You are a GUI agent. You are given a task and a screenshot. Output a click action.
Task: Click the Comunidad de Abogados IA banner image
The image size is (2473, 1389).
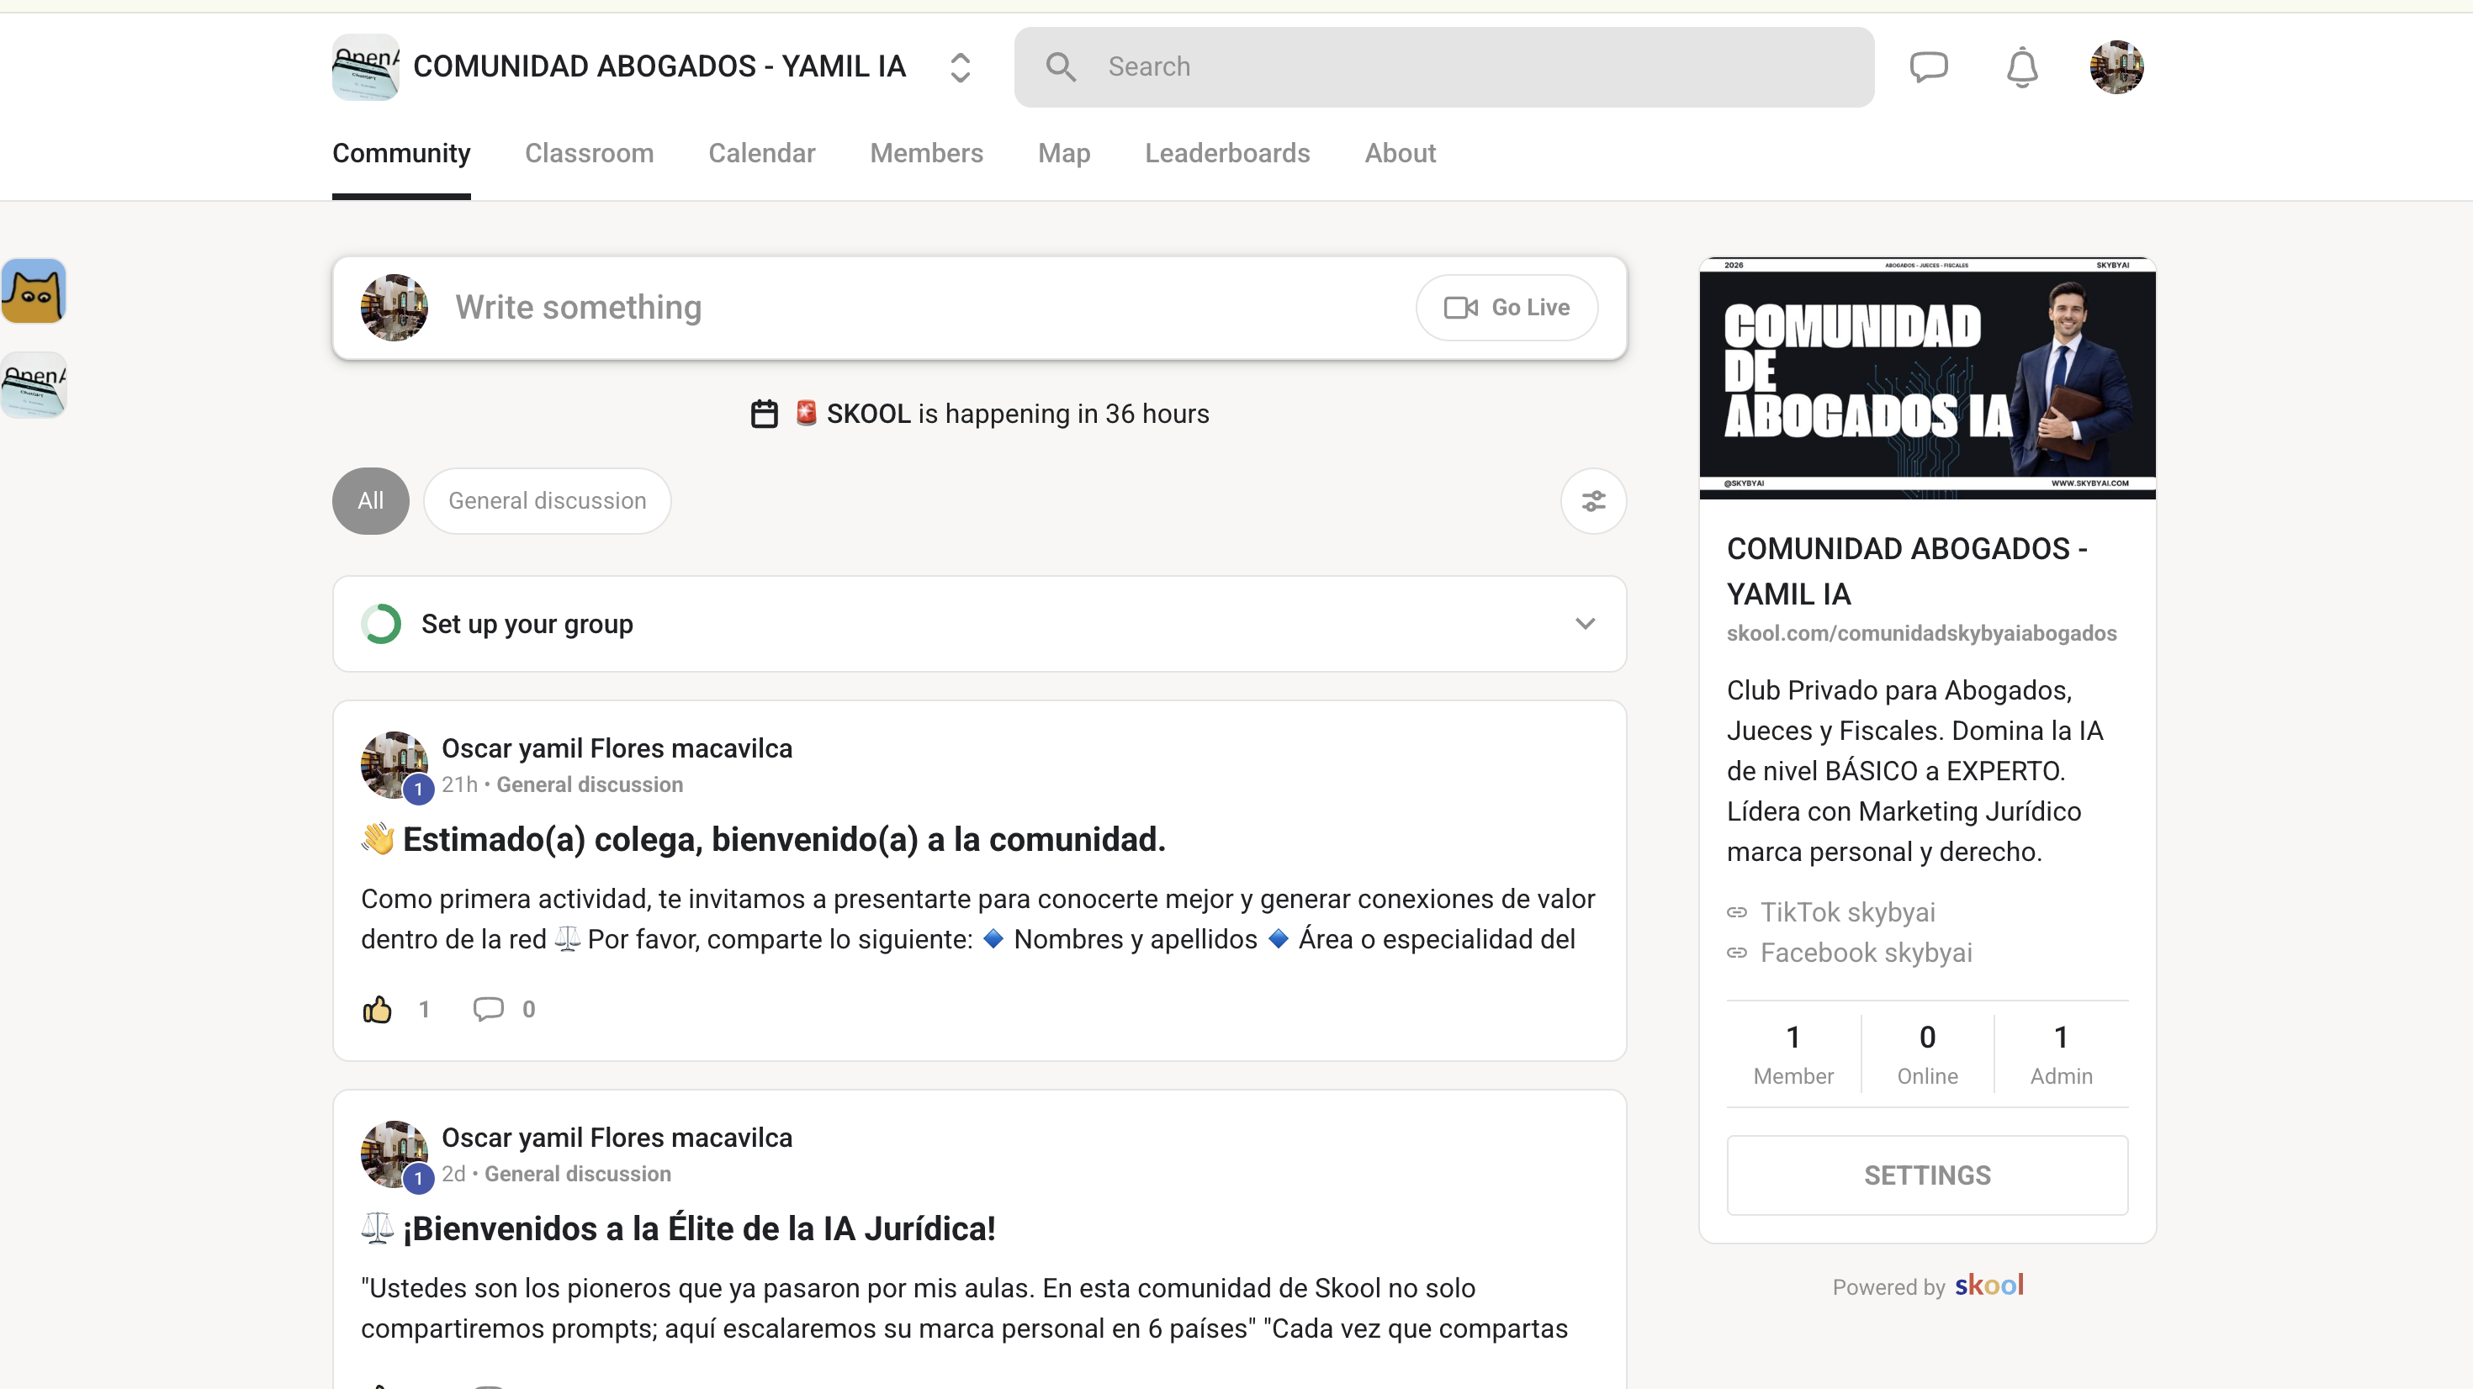[x=1927, y=378]
